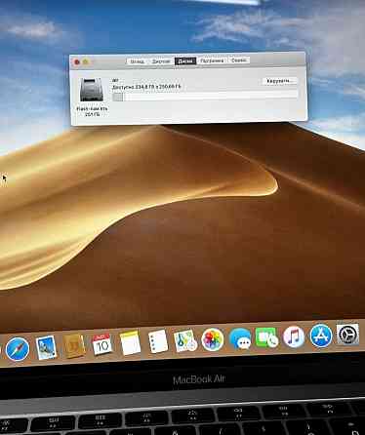
Task: Close the About This Mac window
Action: pyautogui.click(x=77, y=62)
